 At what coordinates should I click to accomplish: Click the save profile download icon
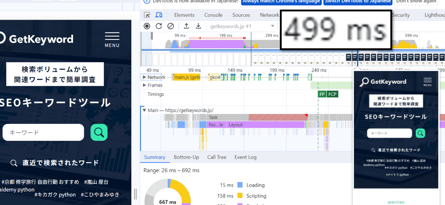tap(198, 26)
